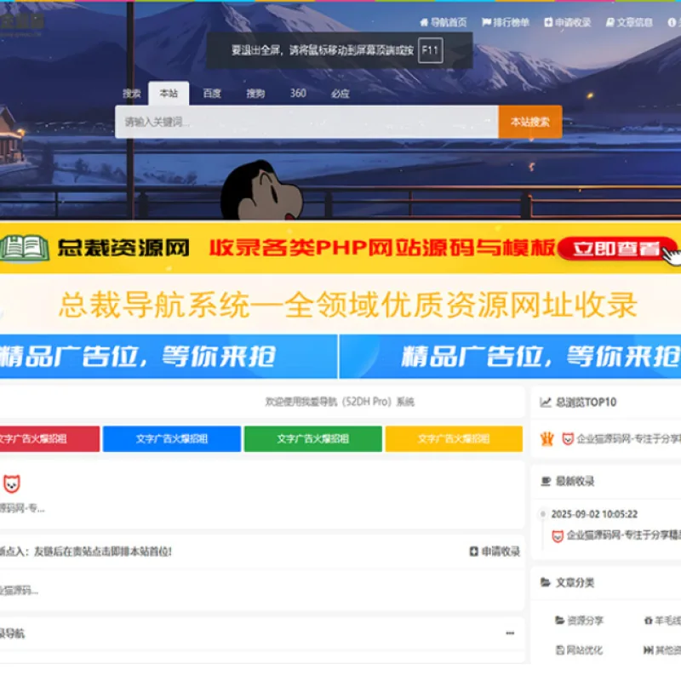Click the 欢迎使用我爱导航 notice text
Viewport: 681px width, 681px height.
[x=340, y=402]
